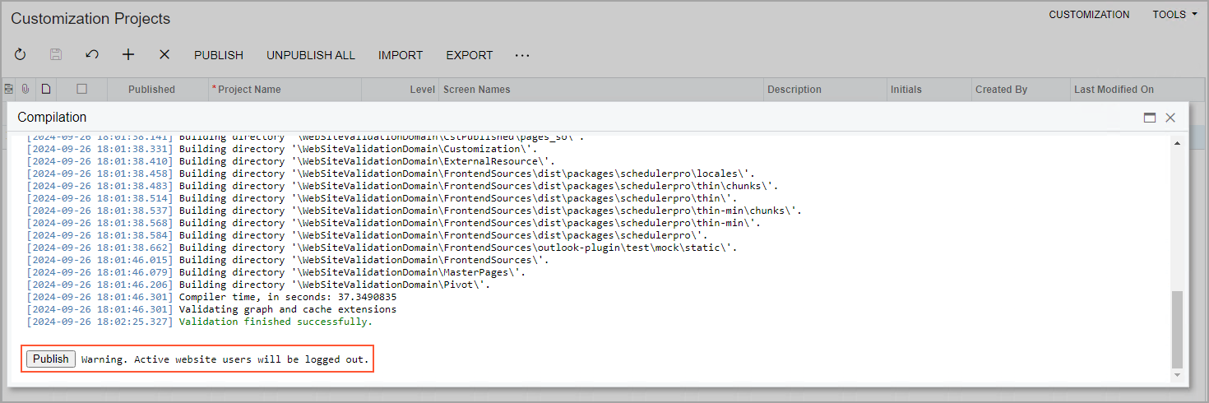
Task: Maximize the Compilation dialog
Action: coord(1150,118)
